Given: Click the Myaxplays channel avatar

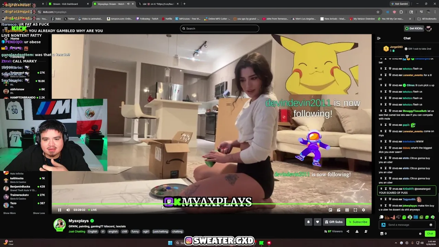Looking at the screenshot, I should point(59,225).
